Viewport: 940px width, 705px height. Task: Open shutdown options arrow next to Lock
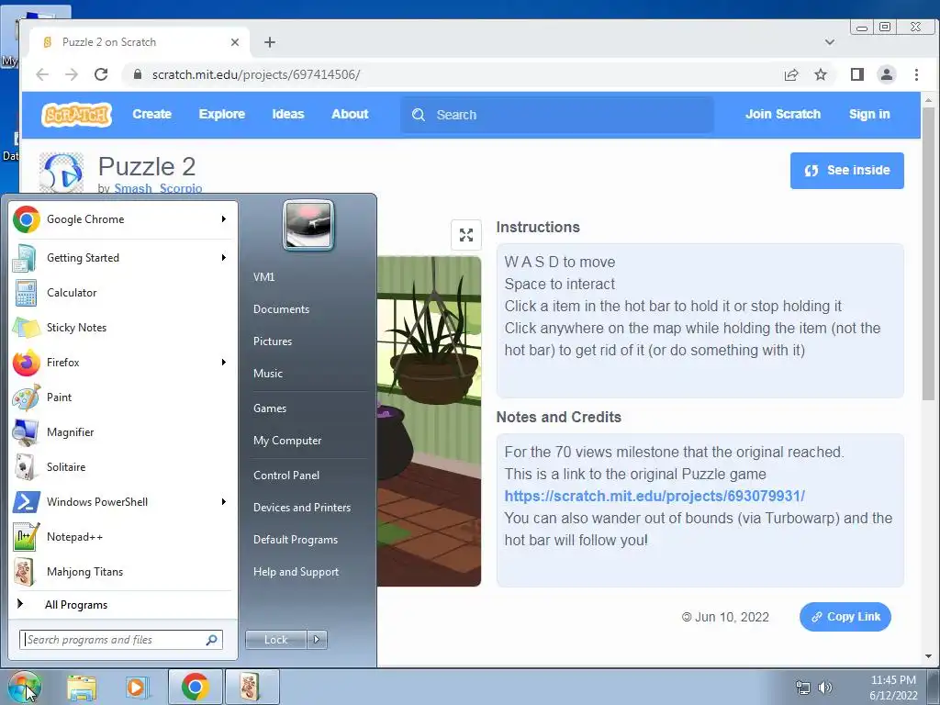(317, 640)
